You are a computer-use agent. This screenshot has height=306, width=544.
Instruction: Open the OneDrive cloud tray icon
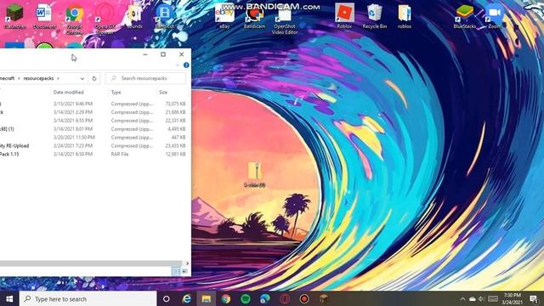click(473, 298)
